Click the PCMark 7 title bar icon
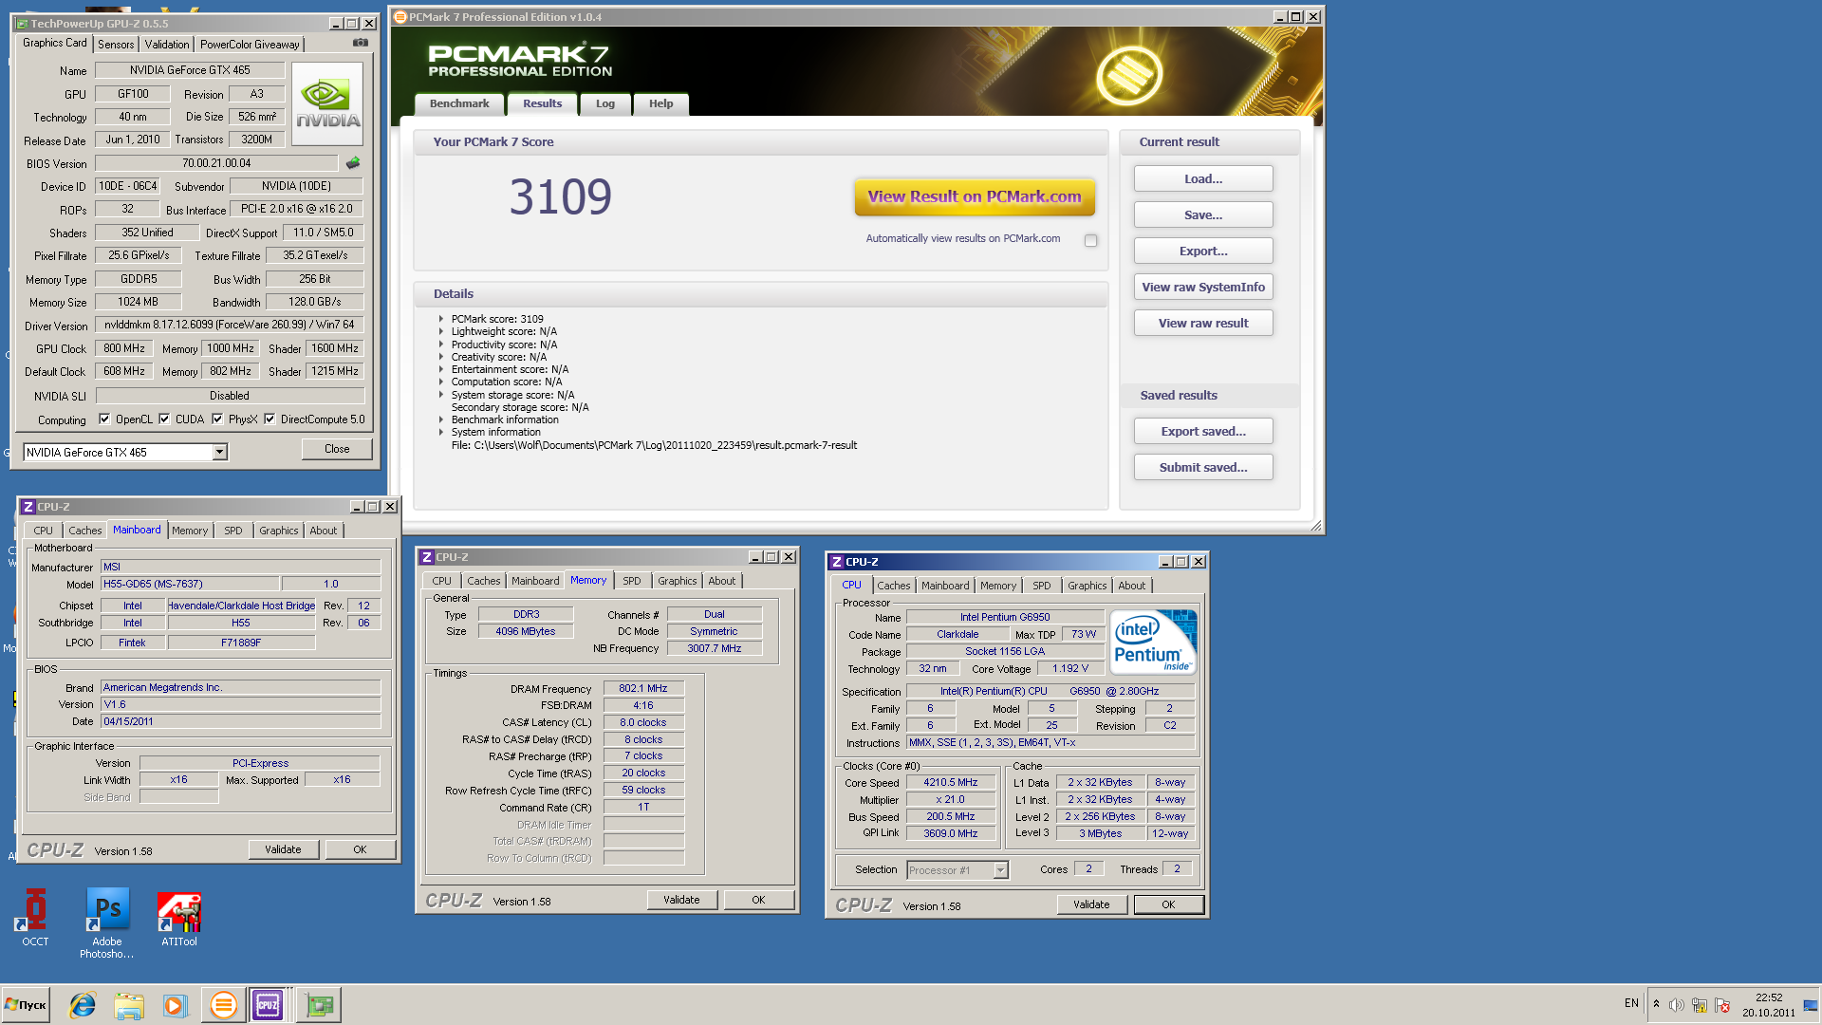This screenshot has width=1822, height=1025. tap(400, 17)
